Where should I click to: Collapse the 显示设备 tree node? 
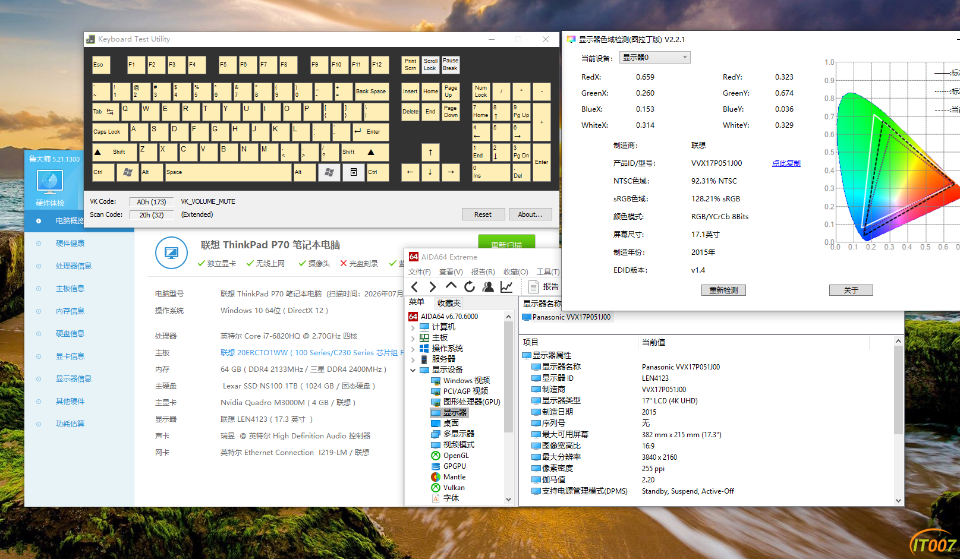pyautogui.click(x=413, y=370)
